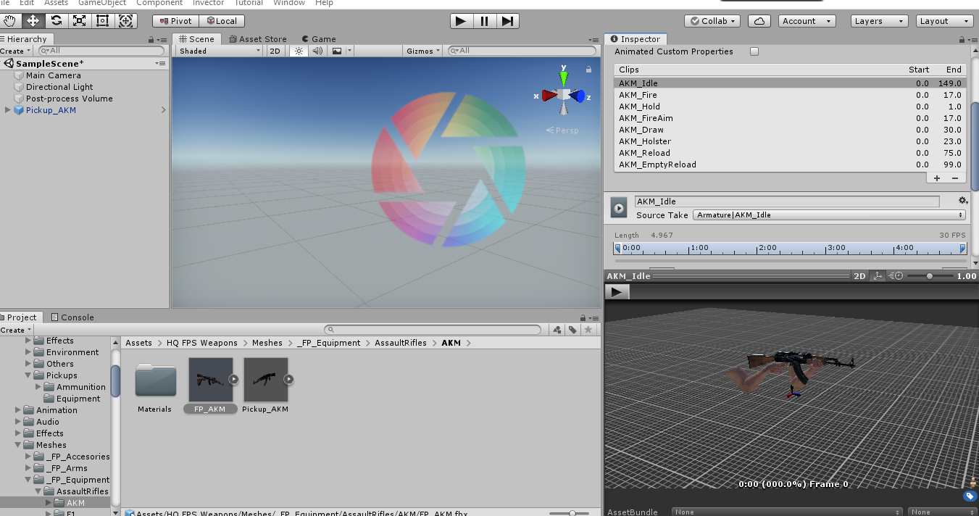This screenshot has height=516, width=979.
Task: Open the Console tab
Action: click(77, 317)
